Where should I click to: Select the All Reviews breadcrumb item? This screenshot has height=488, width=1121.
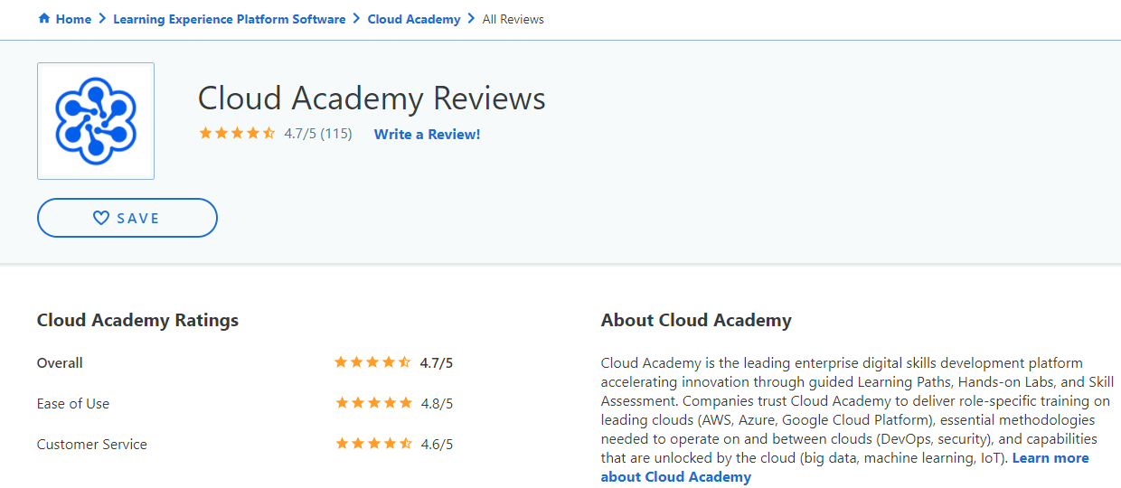point(513,19)
